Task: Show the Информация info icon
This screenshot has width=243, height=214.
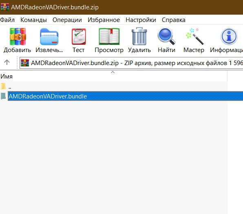Action: pyautogui.click(x=229, y=37)
